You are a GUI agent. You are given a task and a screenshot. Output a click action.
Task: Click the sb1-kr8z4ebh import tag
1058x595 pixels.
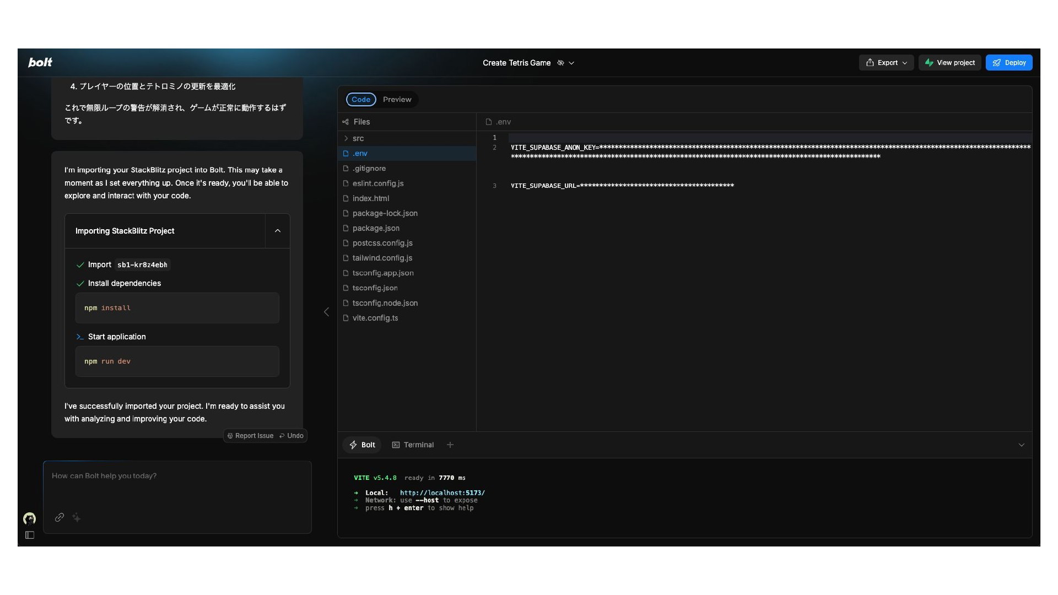[142, 265]
